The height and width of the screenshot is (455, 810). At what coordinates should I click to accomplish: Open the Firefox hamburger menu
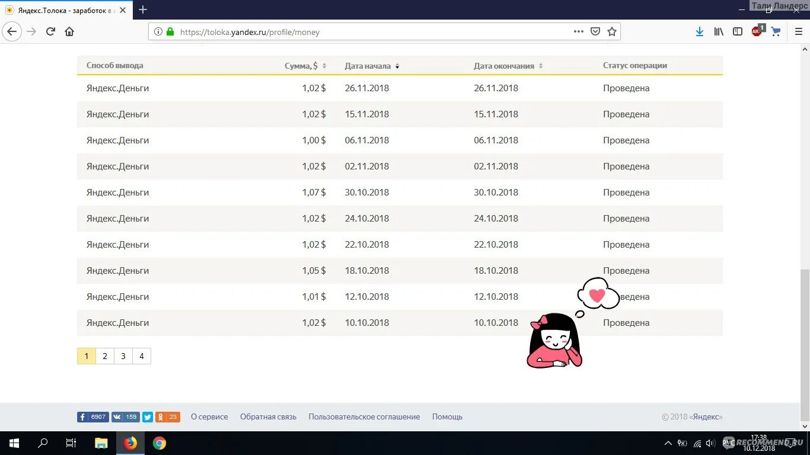pyautogui.click(x=798, y=31)
